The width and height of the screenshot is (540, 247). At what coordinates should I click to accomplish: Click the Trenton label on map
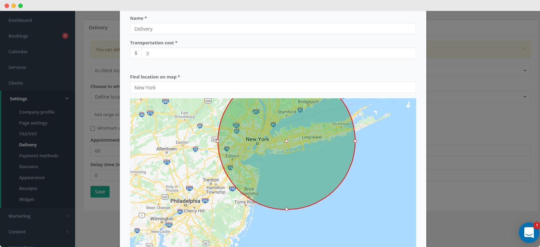tap(211, 180)
